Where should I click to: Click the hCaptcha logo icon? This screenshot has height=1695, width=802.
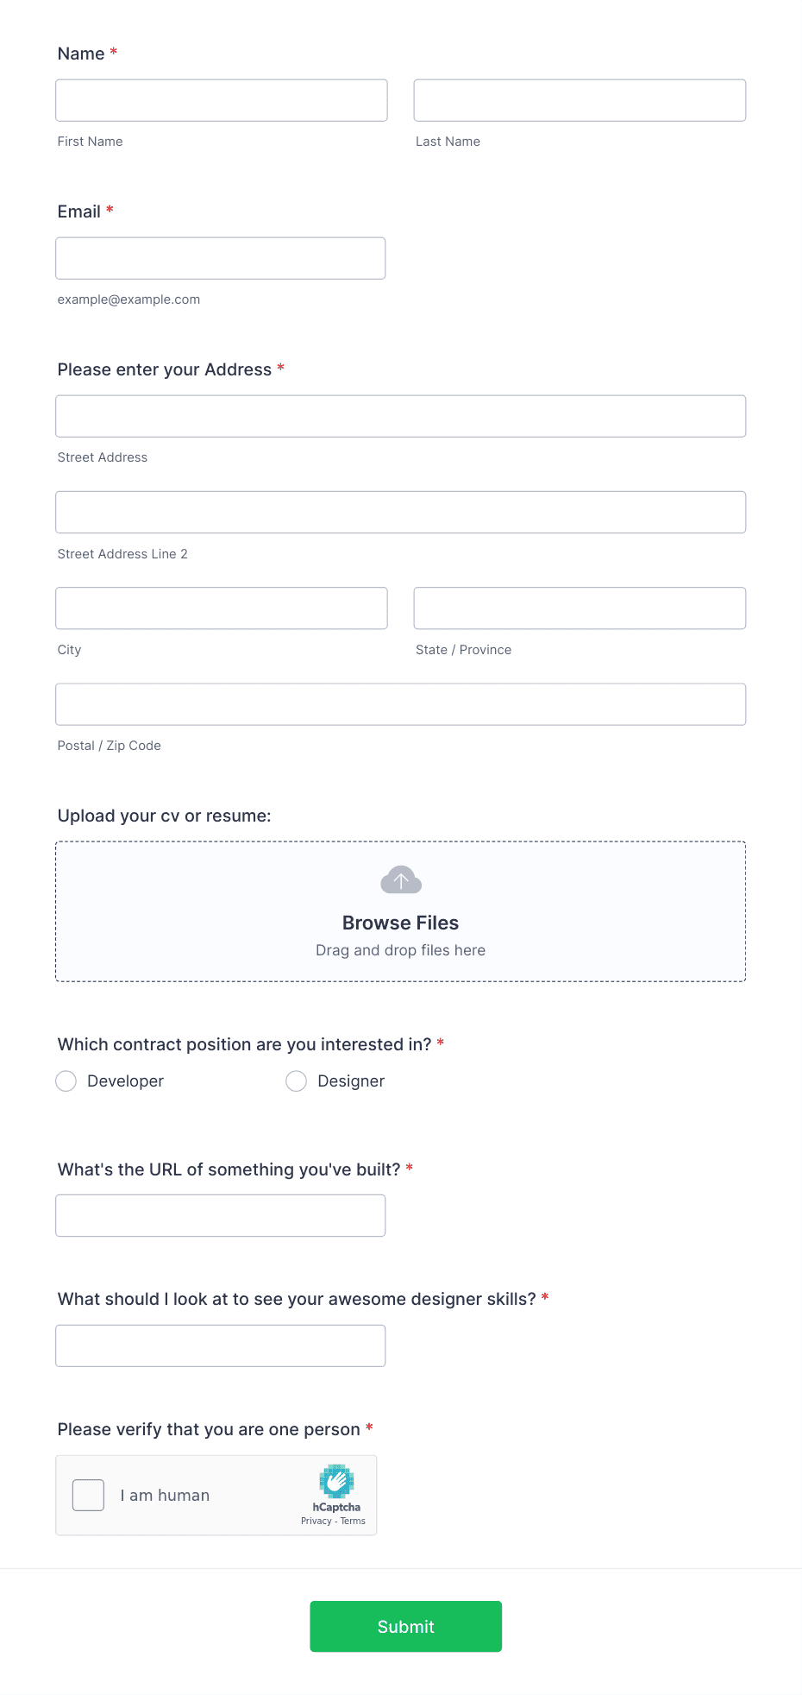(x=336, y=1481)
